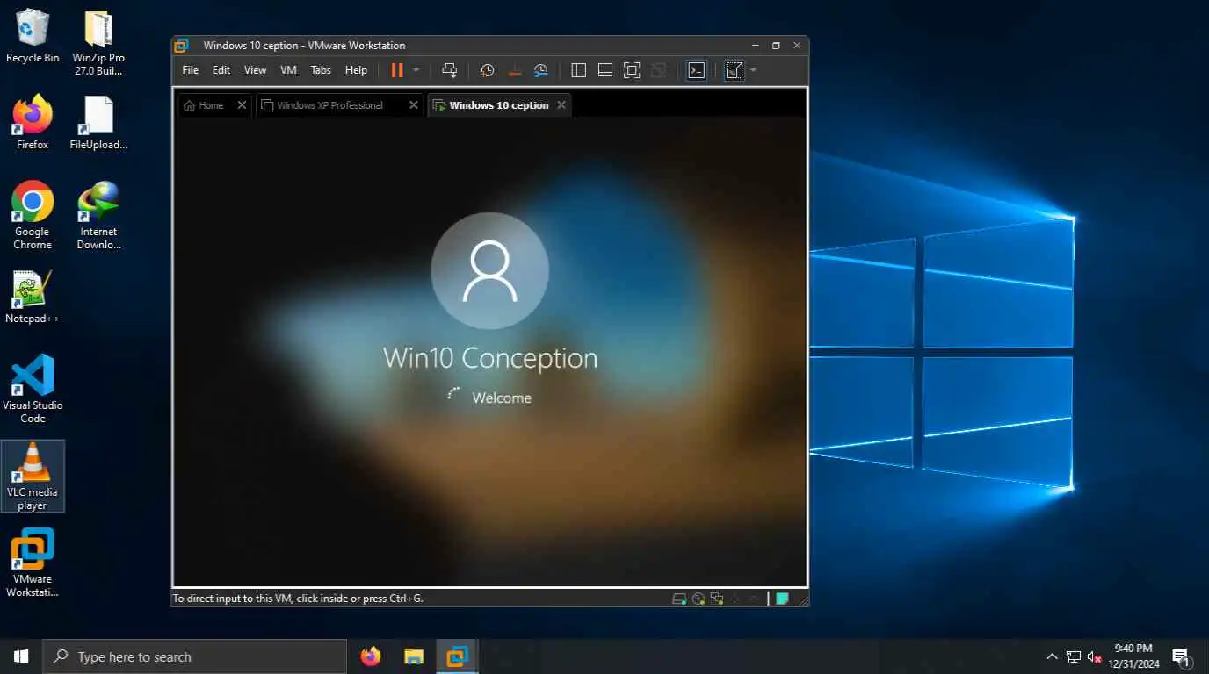This screenshot has height=674, width=1209.
Task: Expand the stretch display dropdown arrow
Action: (753, 70)
